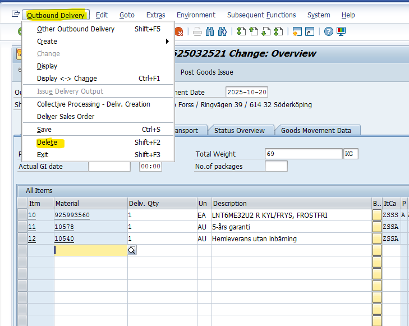Viewport: 409px width, 326px height.
Task: Open material 10540 link
Action: [64, 238]
